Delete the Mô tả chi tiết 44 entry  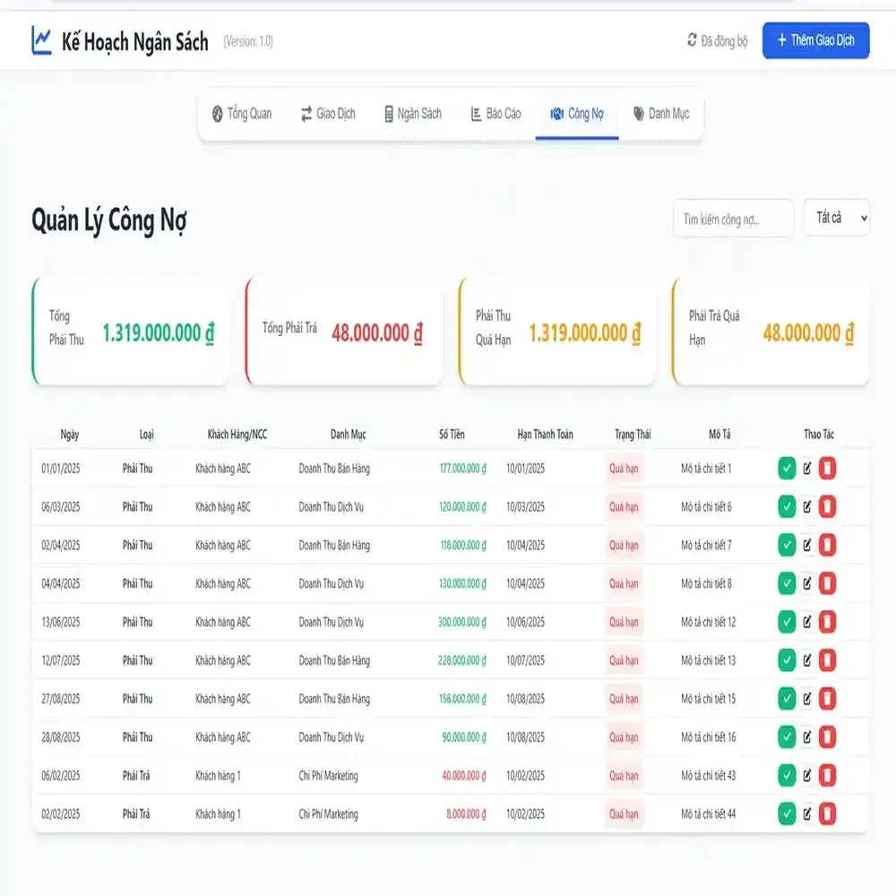pyautogui.click(x=827, y=814)
